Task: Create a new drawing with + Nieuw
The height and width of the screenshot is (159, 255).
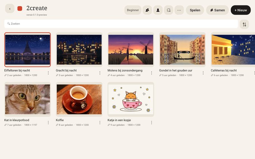Action: coord(241,10)
